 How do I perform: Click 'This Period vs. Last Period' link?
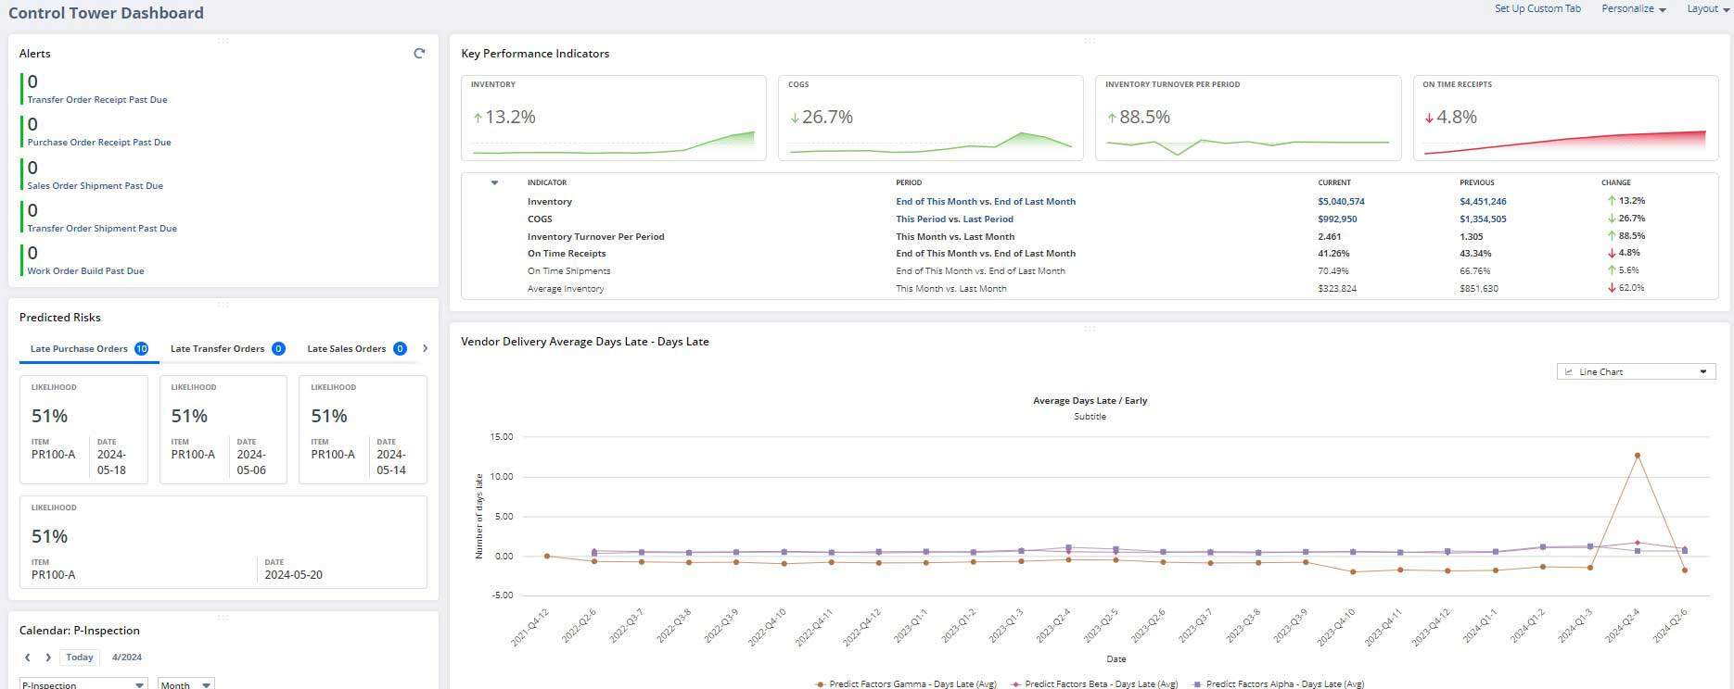point(954,219)
